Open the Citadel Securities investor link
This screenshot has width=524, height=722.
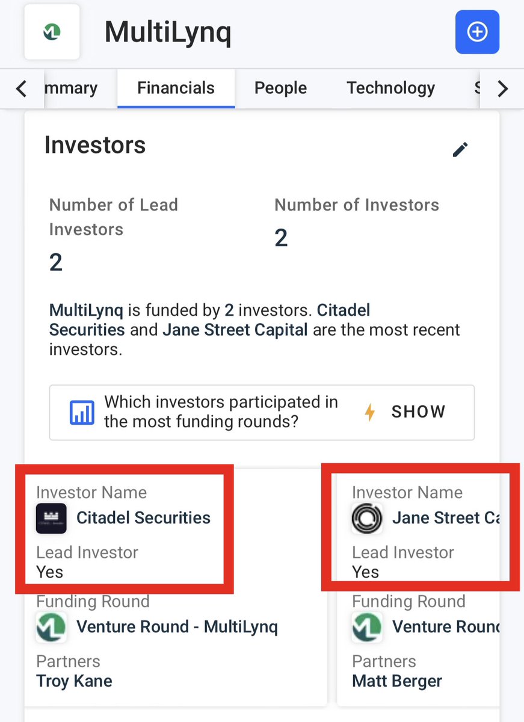[143, 518]
